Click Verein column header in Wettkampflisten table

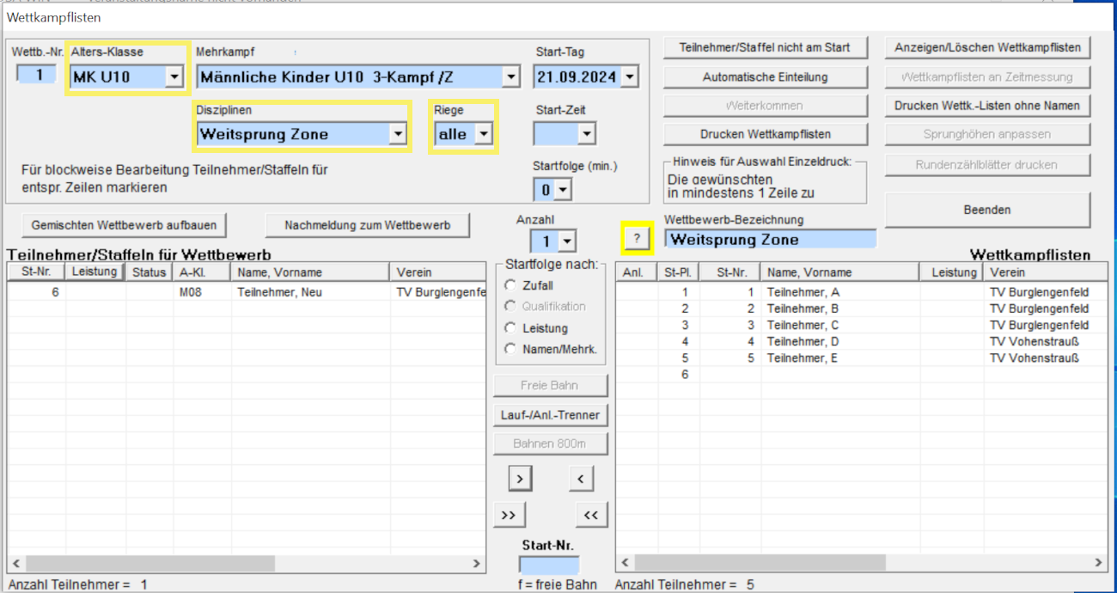coord(1046,272)
